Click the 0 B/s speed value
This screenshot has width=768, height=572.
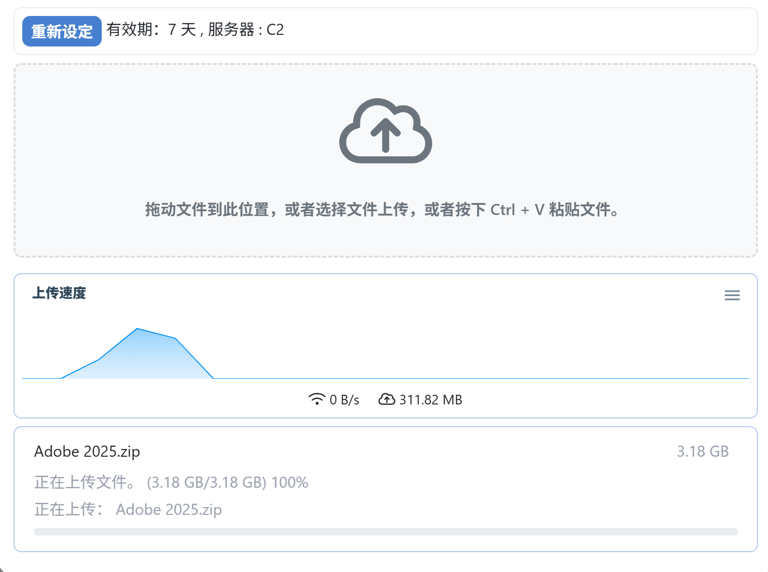click(345, 400)
